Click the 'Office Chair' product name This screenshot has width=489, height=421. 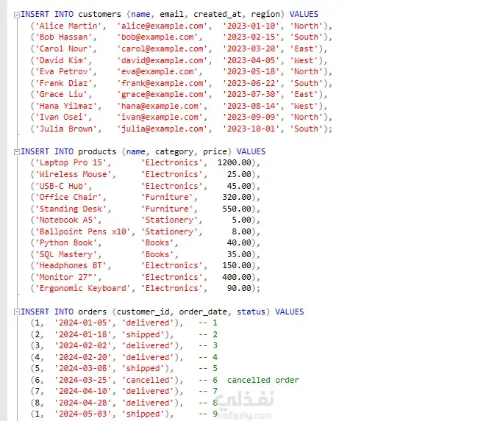pyautogui.click(x=68, y=197)
